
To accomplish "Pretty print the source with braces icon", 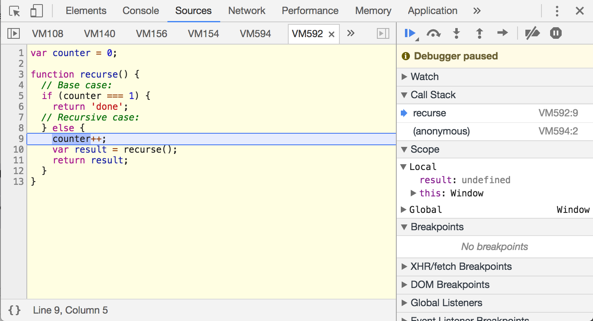I will coord(14,310).
